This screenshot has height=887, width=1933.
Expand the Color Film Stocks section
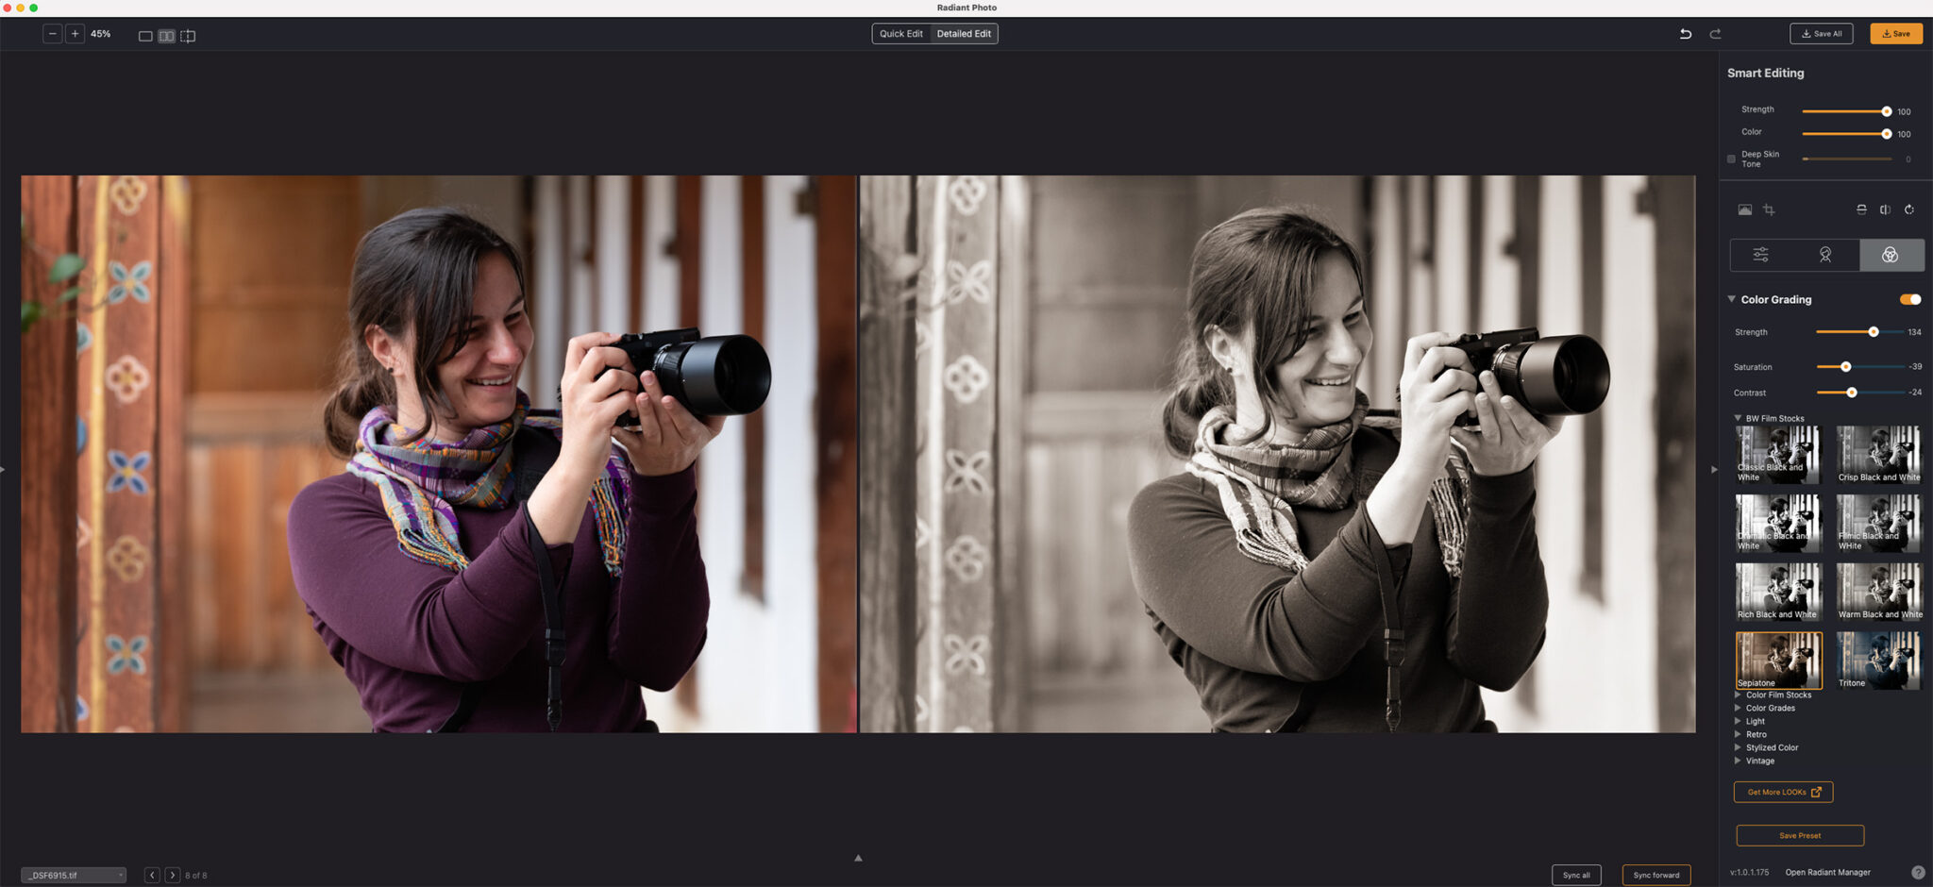[1778, 695]
